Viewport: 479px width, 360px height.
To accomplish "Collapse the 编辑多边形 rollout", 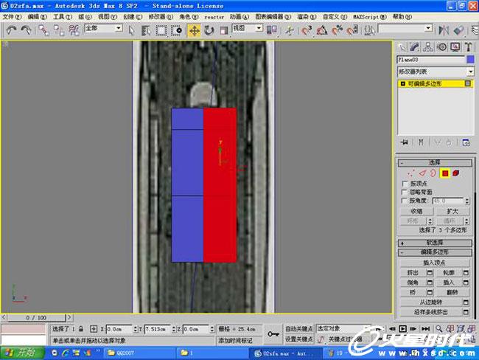I will coord(435,252).
